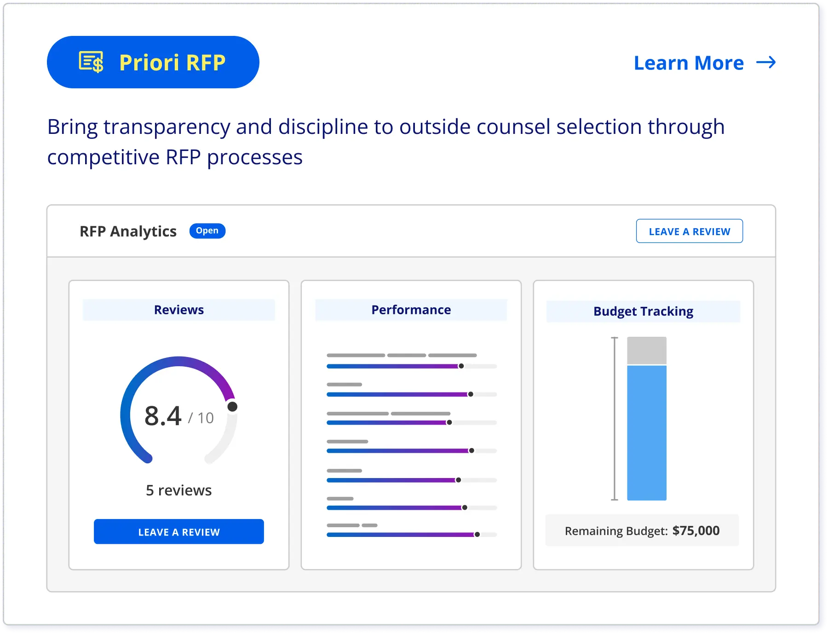Click the invoice icon in the Priori RFP badge
The image size is (828, 634).
tap(90, 62)
